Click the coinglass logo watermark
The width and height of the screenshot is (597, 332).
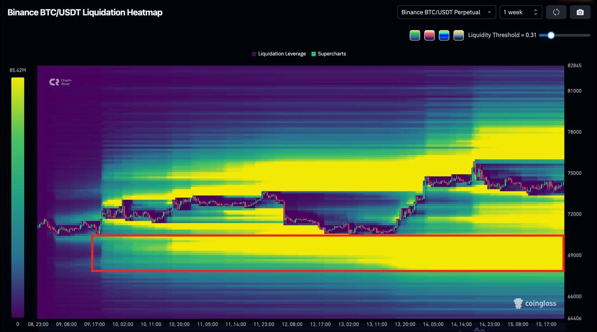535,303
